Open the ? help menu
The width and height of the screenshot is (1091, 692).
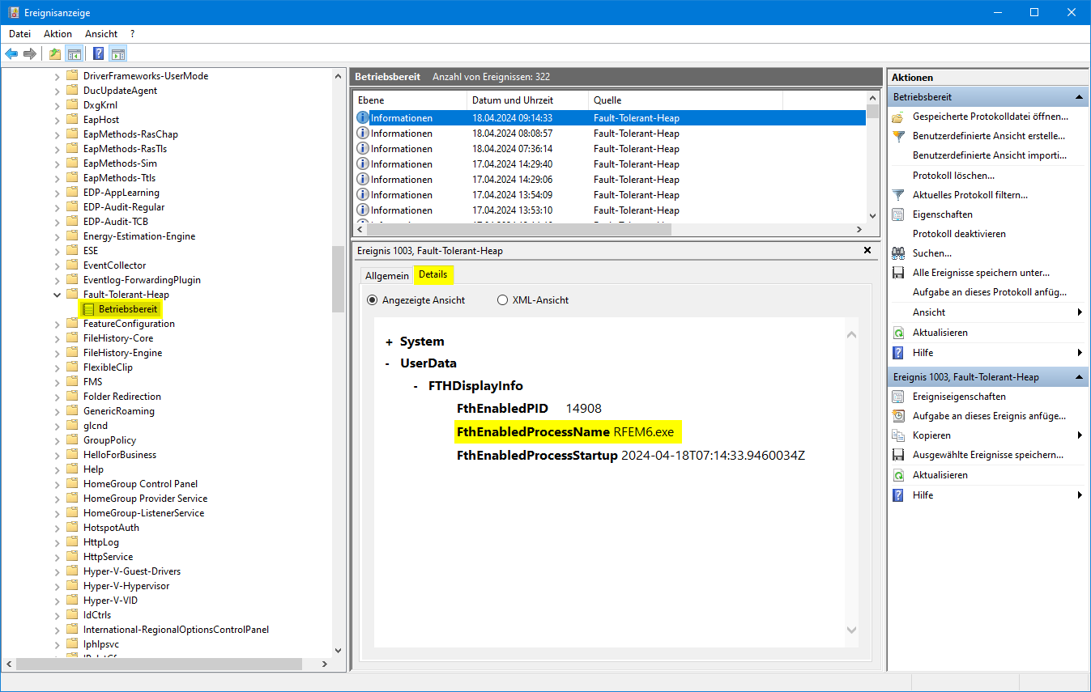132,34
